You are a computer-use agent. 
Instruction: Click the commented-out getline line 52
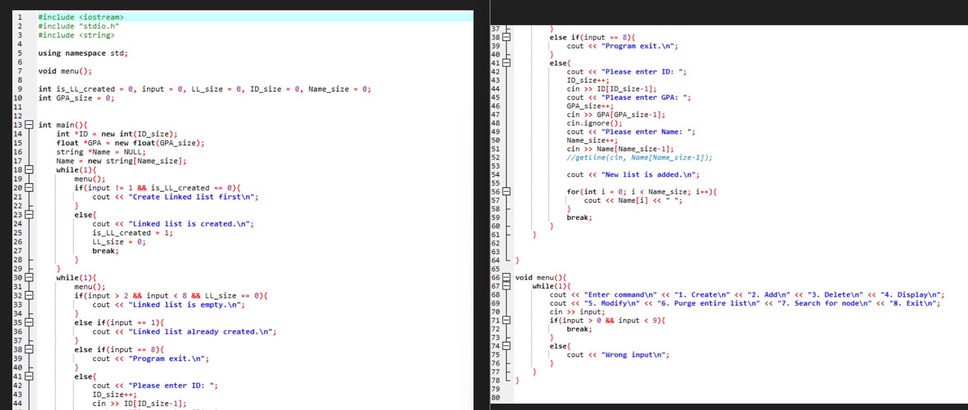[639, 157]
